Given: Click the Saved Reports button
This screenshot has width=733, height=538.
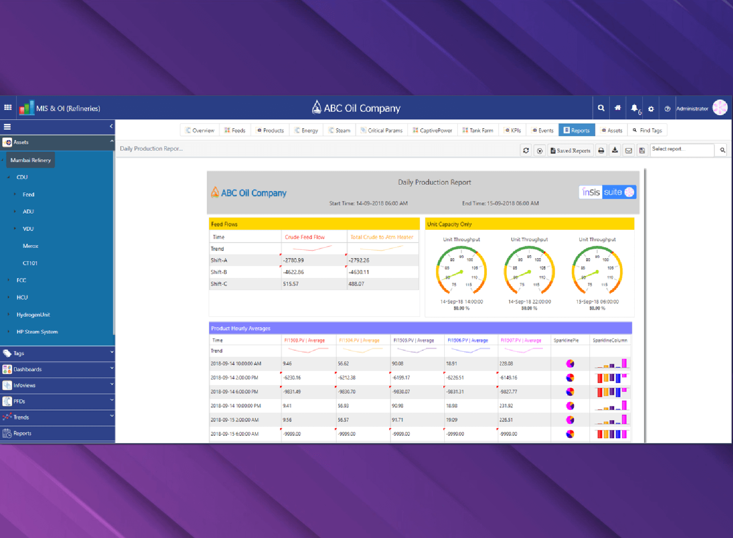Looking at the screenshot, I should (x=570, y=151).
